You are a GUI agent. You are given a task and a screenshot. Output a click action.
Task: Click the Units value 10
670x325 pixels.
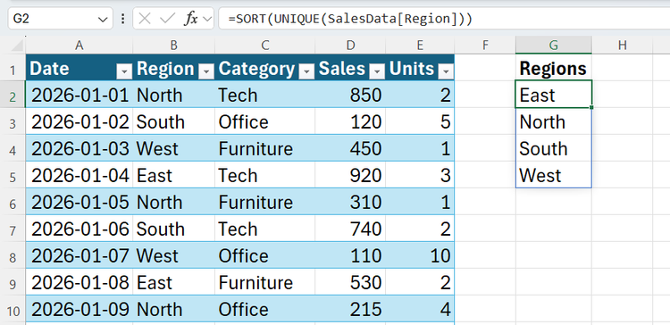point(420,255)
